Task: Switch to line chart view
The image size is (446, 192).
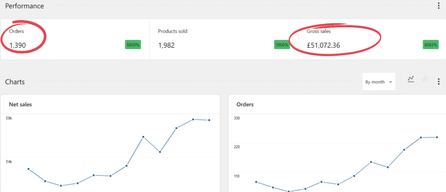Action: (x=410, y=79)
